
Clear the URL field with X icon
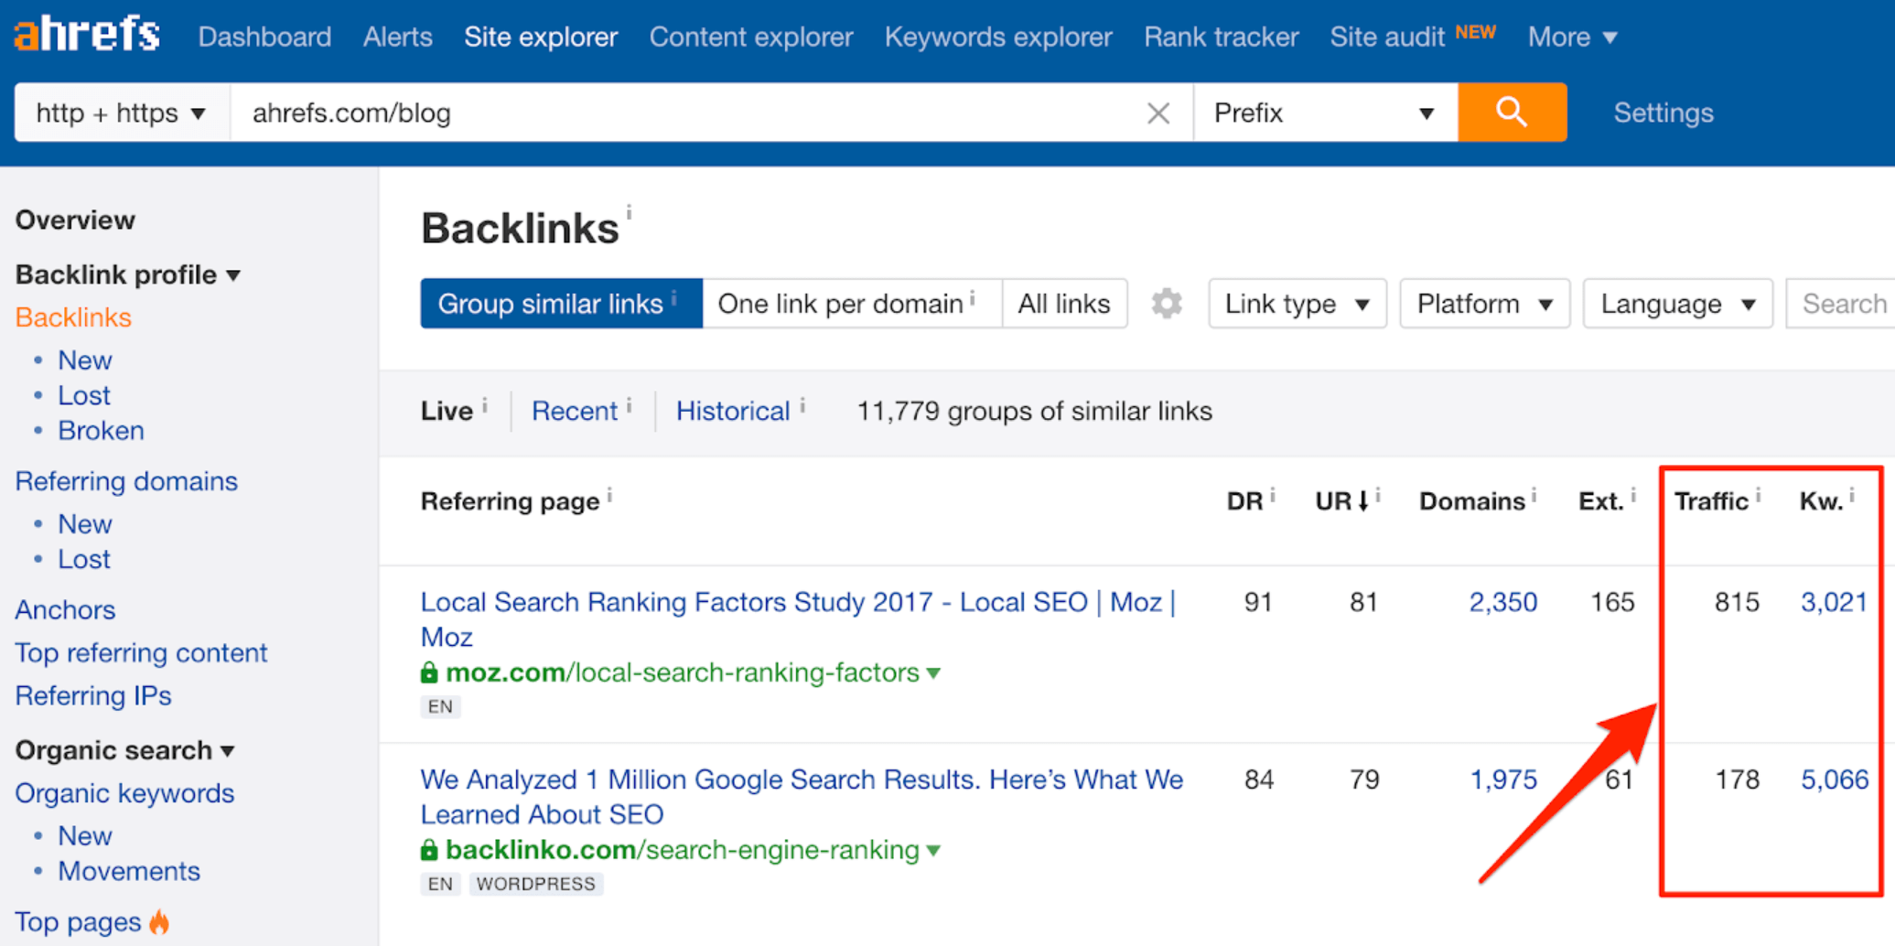coord(1158,113)
